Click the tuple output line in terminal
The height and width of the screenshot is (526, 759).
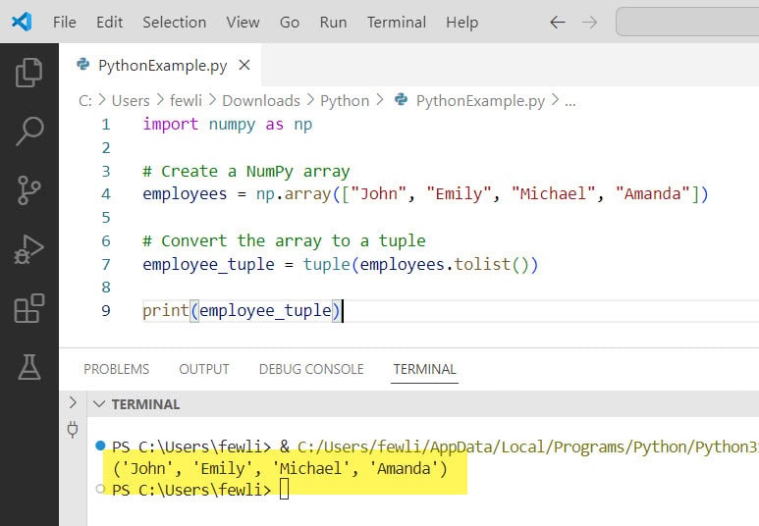click(280, 468)
